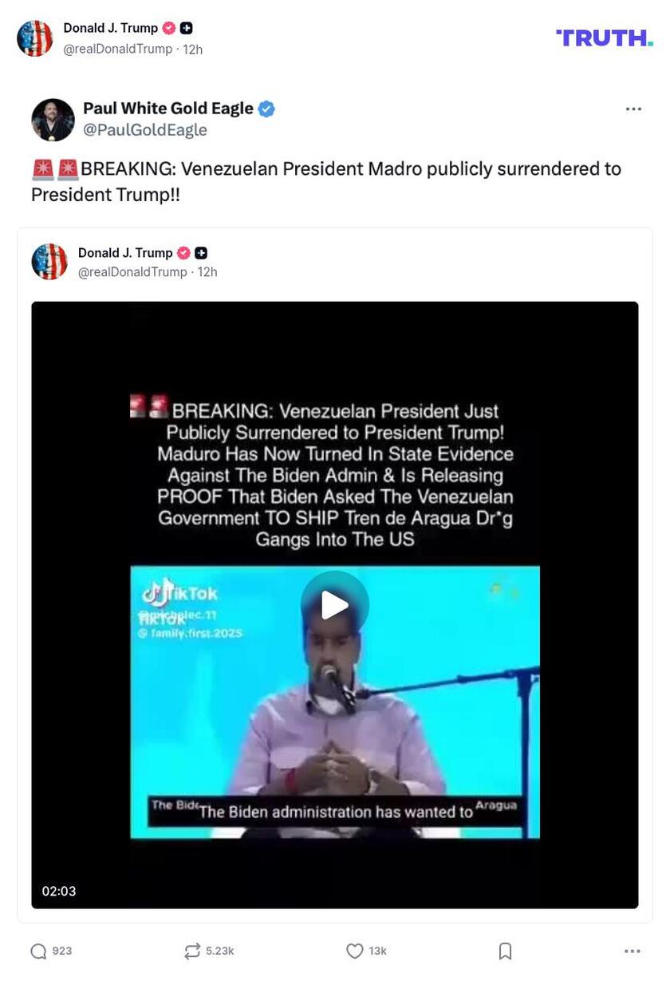This screenshot has width=670, height=981.
Task: Open @realDonaldTrump handle at top
Action: point(118,49)
